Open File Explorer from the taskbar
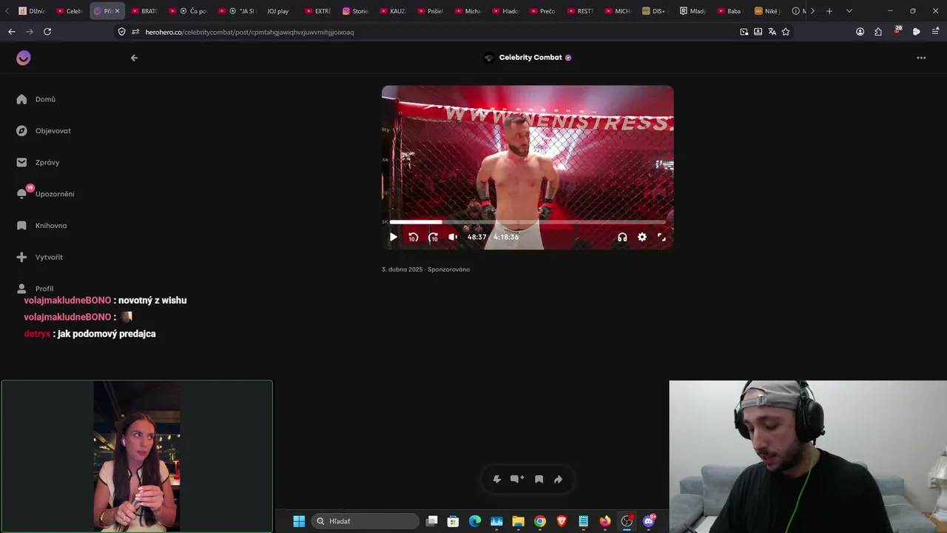The image size is (947, 533). [x=519, y=521]
